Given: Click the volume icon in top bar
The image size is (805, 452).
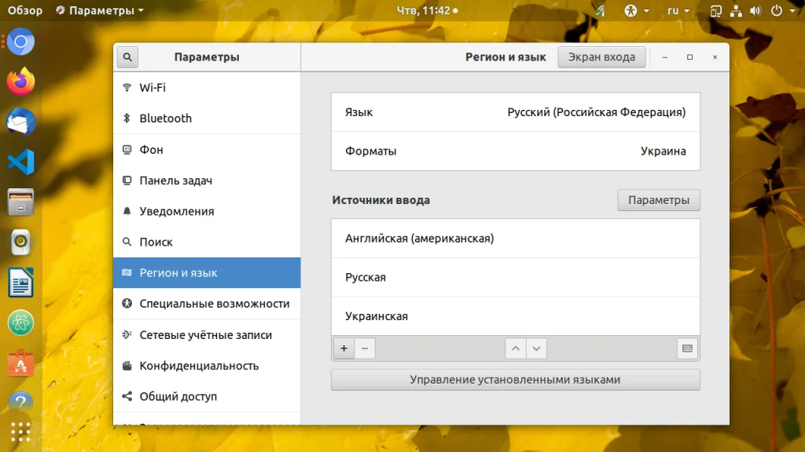Looking at the screenshot, I should [x=755, y=11].
